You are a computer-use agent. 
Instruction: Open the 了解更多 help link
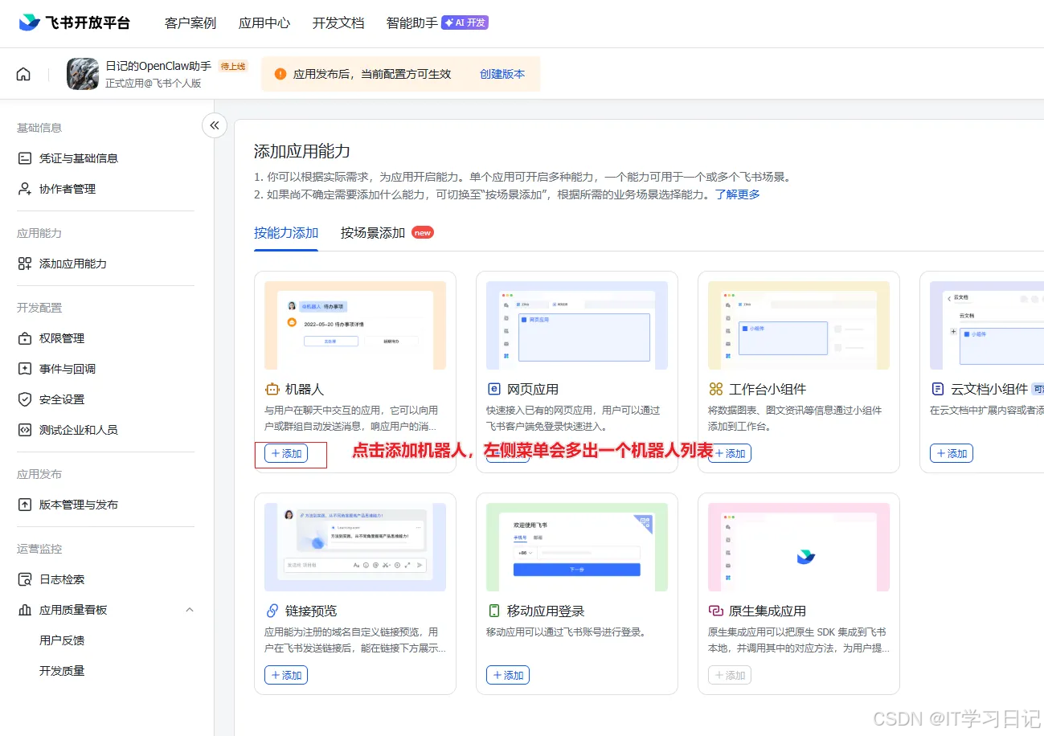(x=739, y=194)
